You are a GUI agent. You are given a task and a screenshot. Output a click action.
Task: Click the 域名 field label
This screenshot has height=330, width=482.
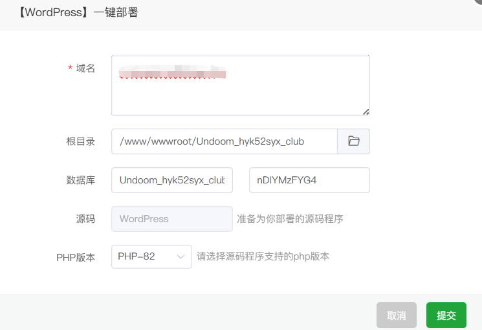pyautogui.click(x=85, y=68)
